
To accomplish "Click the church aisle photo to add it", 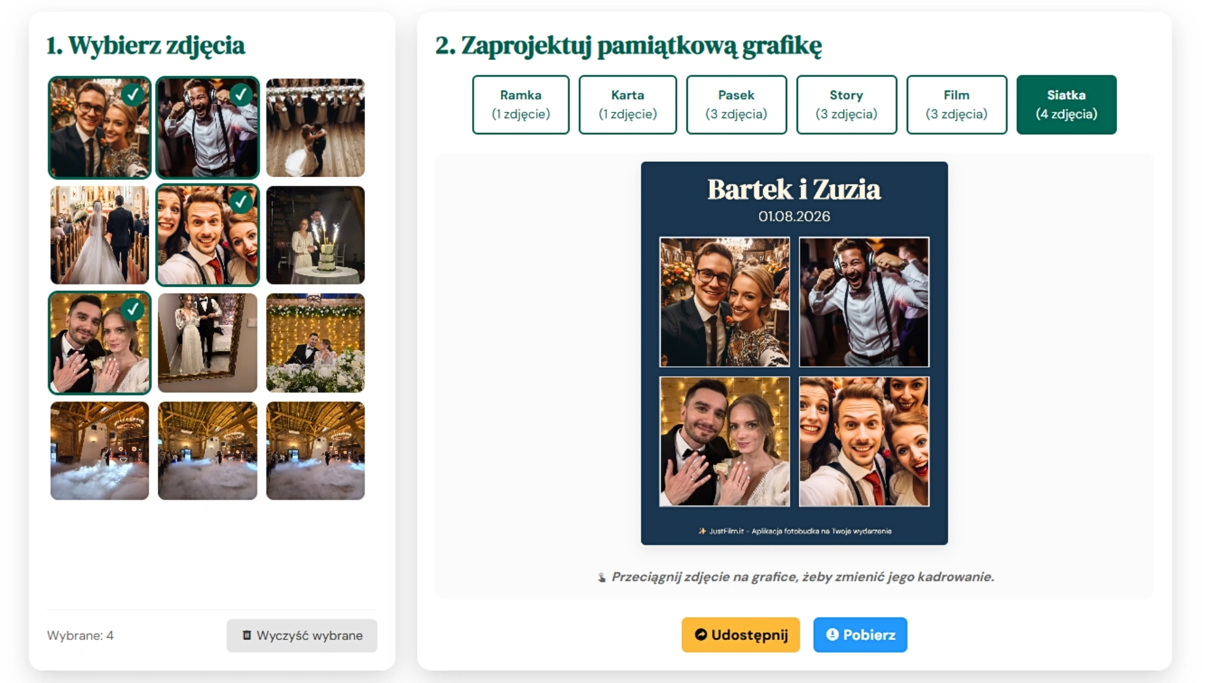I will pyautogui.click(x=99, y=235).
